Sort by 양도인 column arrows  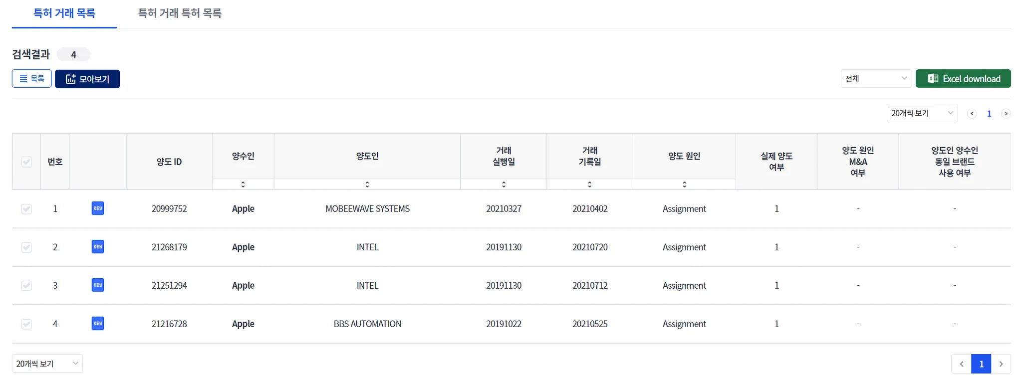coord(367,185)
